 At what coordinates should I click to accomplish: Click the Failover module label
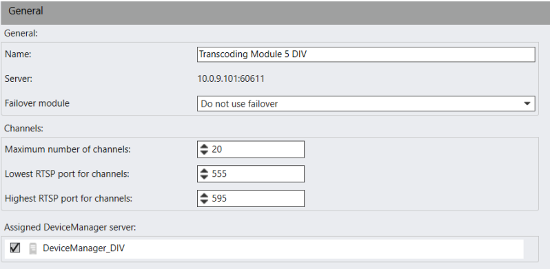tap(37, 103)
